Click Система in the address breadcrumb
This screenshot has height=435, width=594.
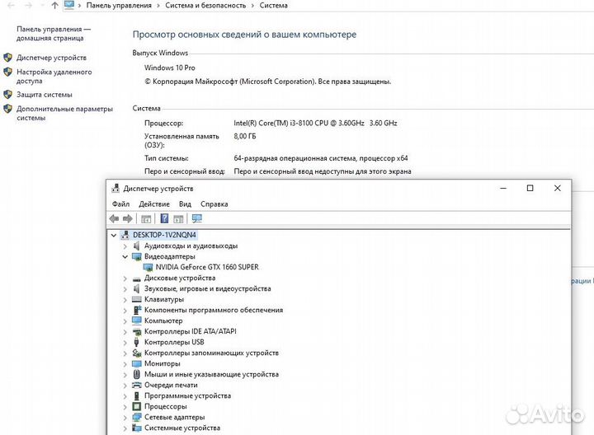pos(274,5)
